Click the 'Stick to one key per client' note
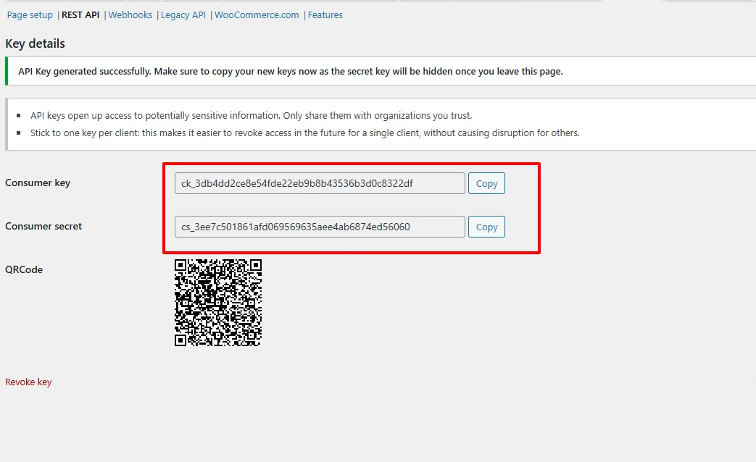756x462 pixels. (304, 133)
